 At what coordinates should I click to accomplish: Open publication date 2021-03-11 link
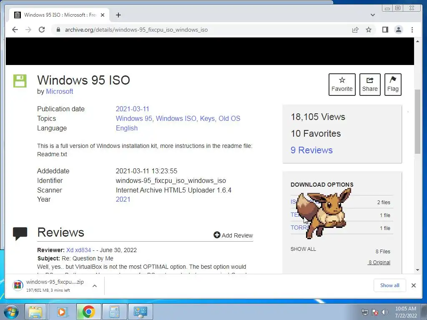132,109
